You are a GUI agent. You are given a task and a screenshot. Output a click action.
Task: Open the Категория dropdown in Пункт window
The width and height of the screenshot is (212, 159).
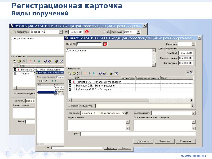coord(193,44)
